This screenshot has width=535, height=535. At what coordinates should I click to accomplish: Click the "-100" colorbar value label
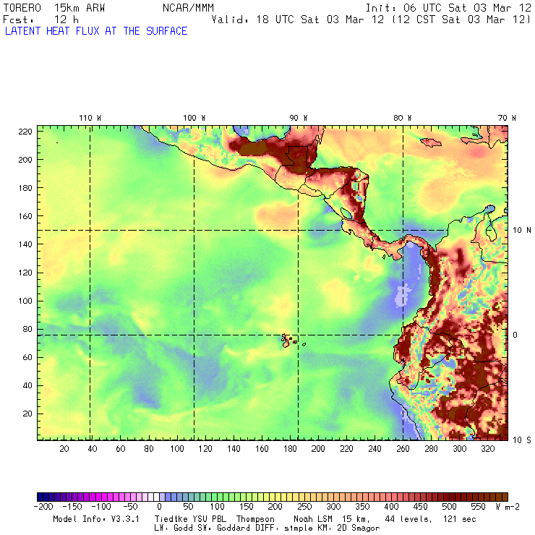[x=101, y=507]
